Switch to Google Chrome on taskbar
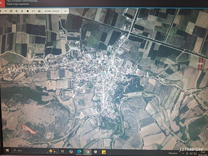The image size is (208, 156). tap(87, 152)
